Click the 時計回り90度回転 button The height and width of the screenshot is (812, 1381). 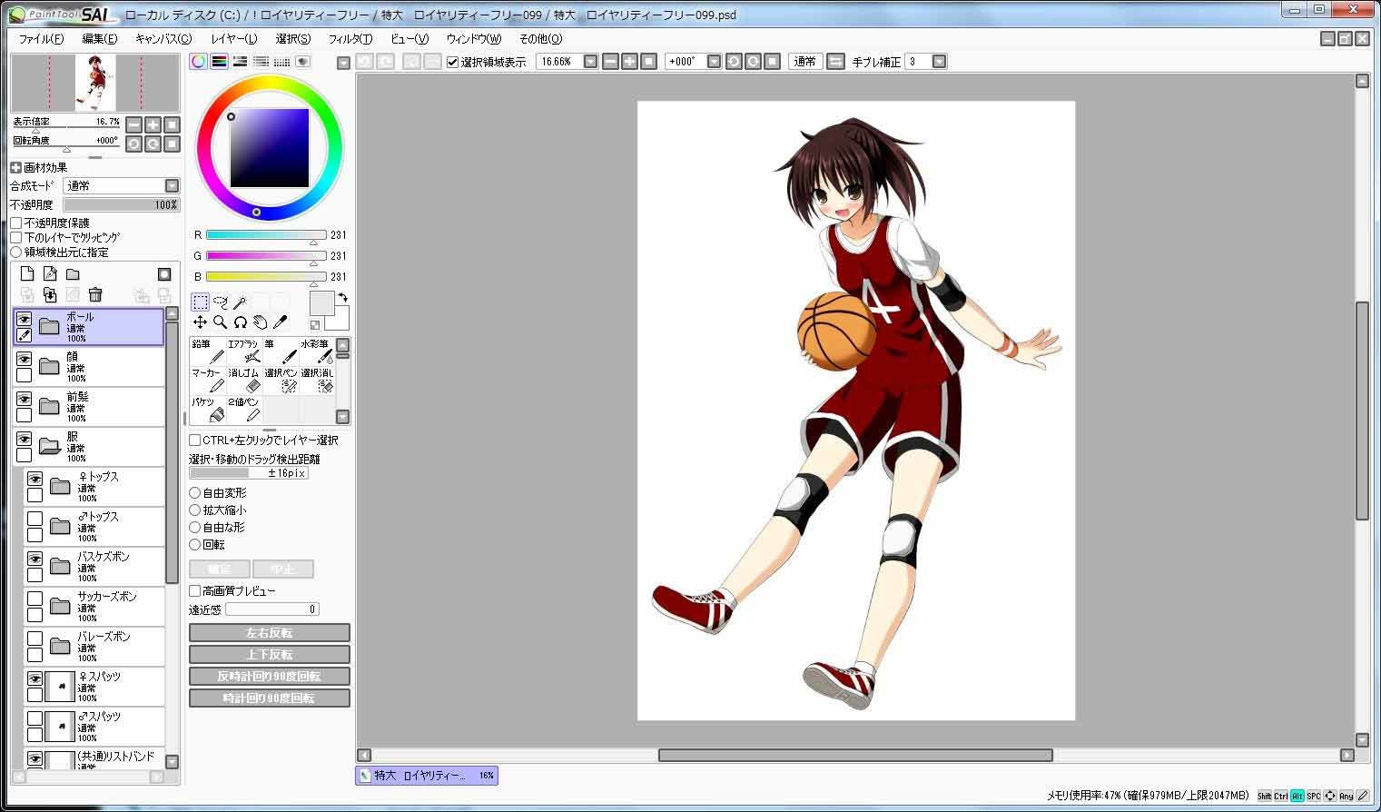[x=269, y=698]
